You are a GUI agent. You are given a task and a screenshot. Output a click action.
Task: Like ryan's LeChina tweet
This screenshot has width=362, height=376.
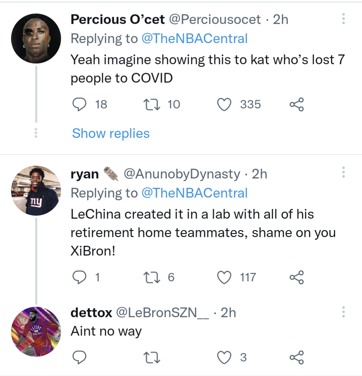click(x=224, y=277)
